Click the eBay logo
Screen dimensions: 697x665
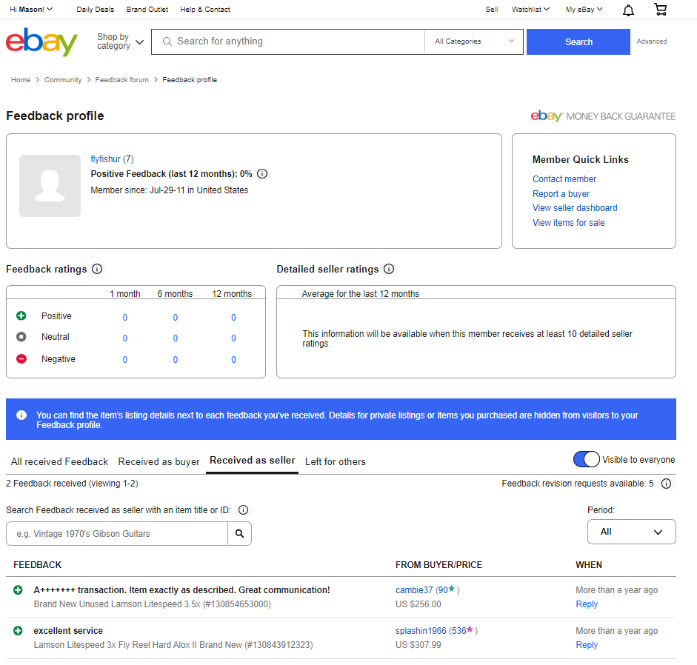pos(41,41)
